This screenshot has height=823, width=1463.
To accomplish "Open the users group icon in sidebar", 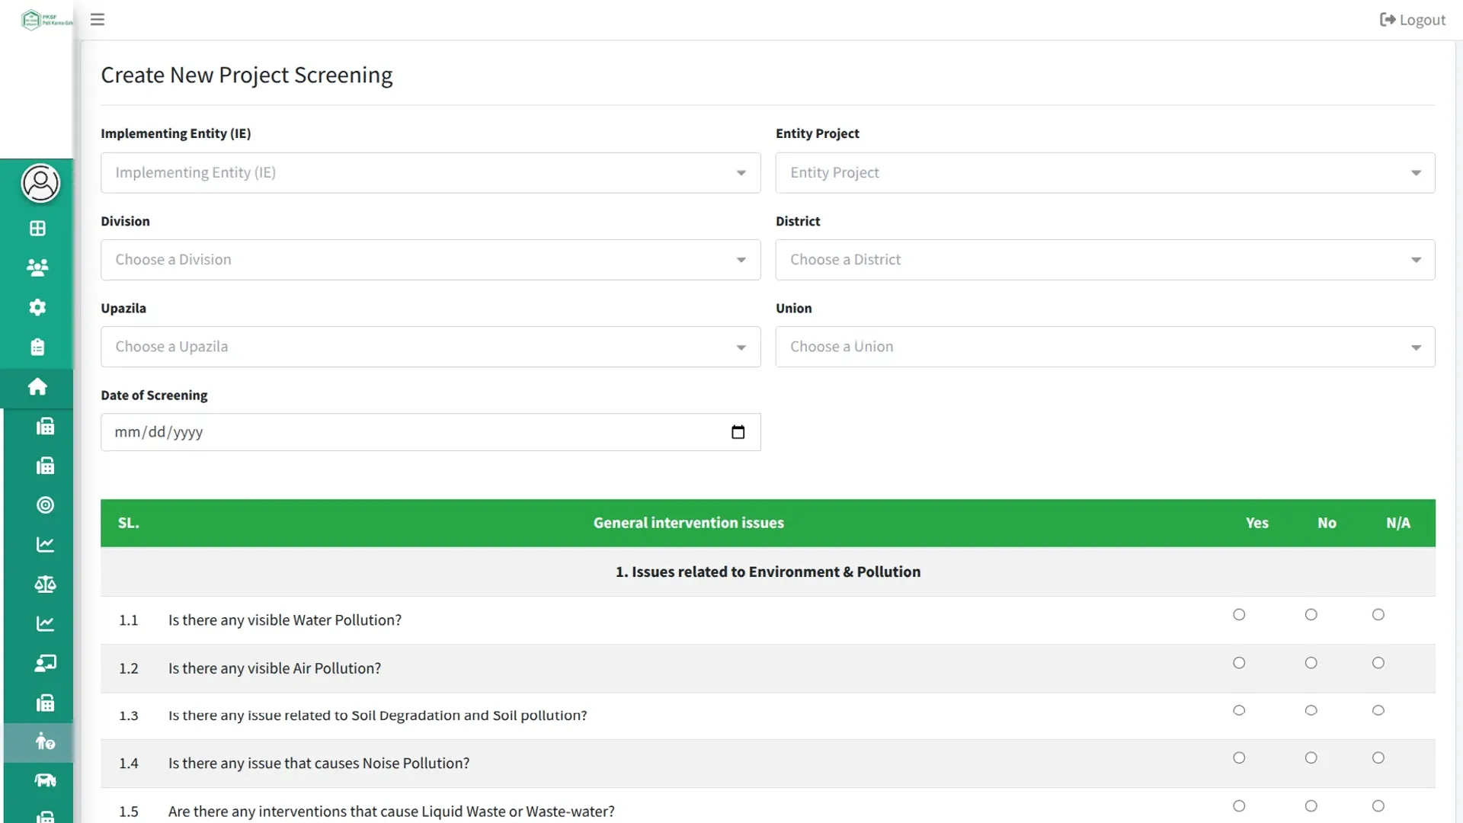I will pos(37,267).
